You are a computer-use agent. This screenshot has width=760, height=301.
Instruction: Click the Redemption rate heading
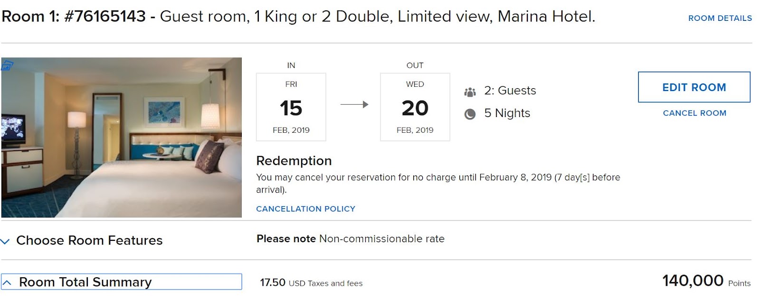(294, 161)
